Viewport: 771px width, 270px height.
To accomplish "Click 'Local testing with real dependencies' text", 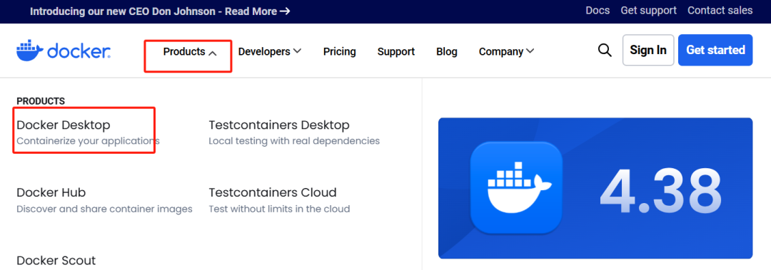I will [294, 141].
